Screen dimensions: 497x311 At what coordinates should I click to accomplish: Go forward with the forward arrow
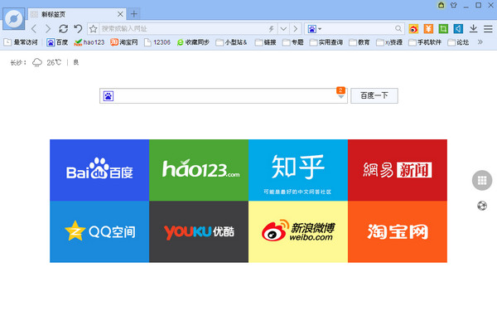(x=48, y=29)
